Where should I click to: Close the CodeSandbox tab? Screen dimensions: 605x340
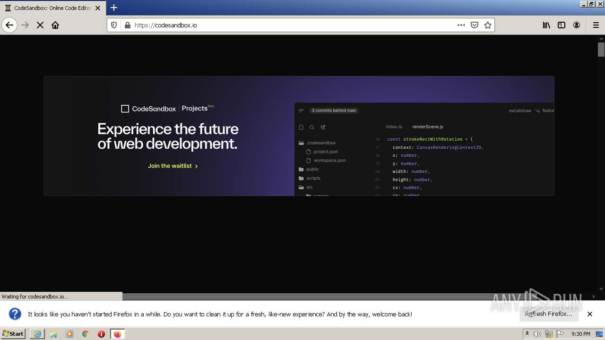click(x=98, y=8)
